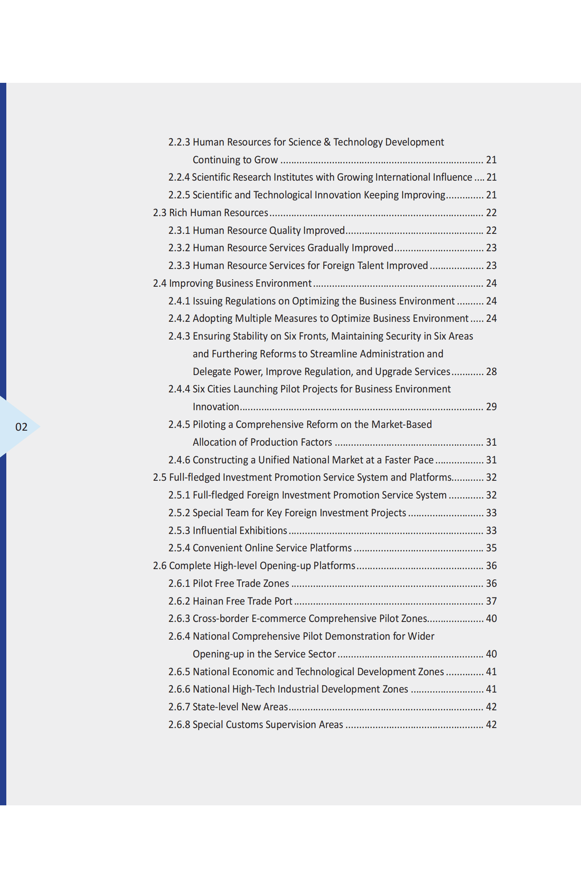Open 2.6.8 Special Customs Supervision Areas
The image size is (581, 885).
point(255,724)
